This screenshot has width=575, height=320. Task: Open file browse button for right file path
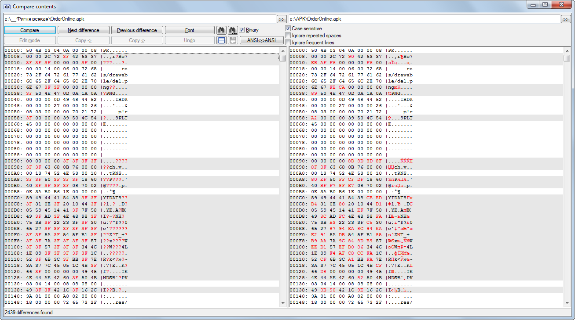coord(566,19)
